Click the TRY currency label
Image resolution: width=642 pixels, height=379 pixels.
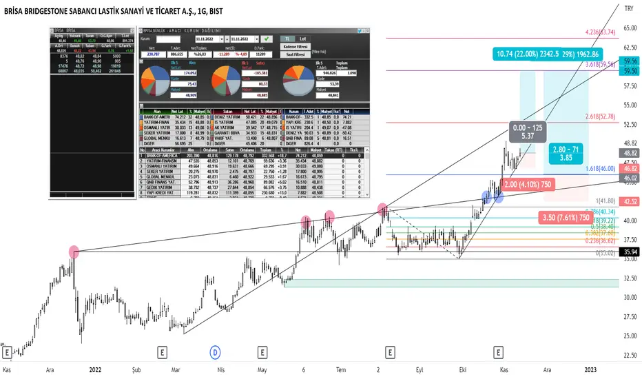pos(629,8)
